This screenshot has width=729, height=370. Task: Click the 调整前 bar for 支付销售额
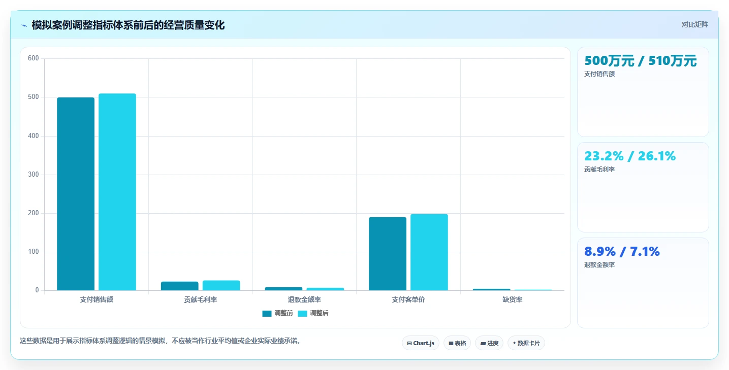[76, 194]
